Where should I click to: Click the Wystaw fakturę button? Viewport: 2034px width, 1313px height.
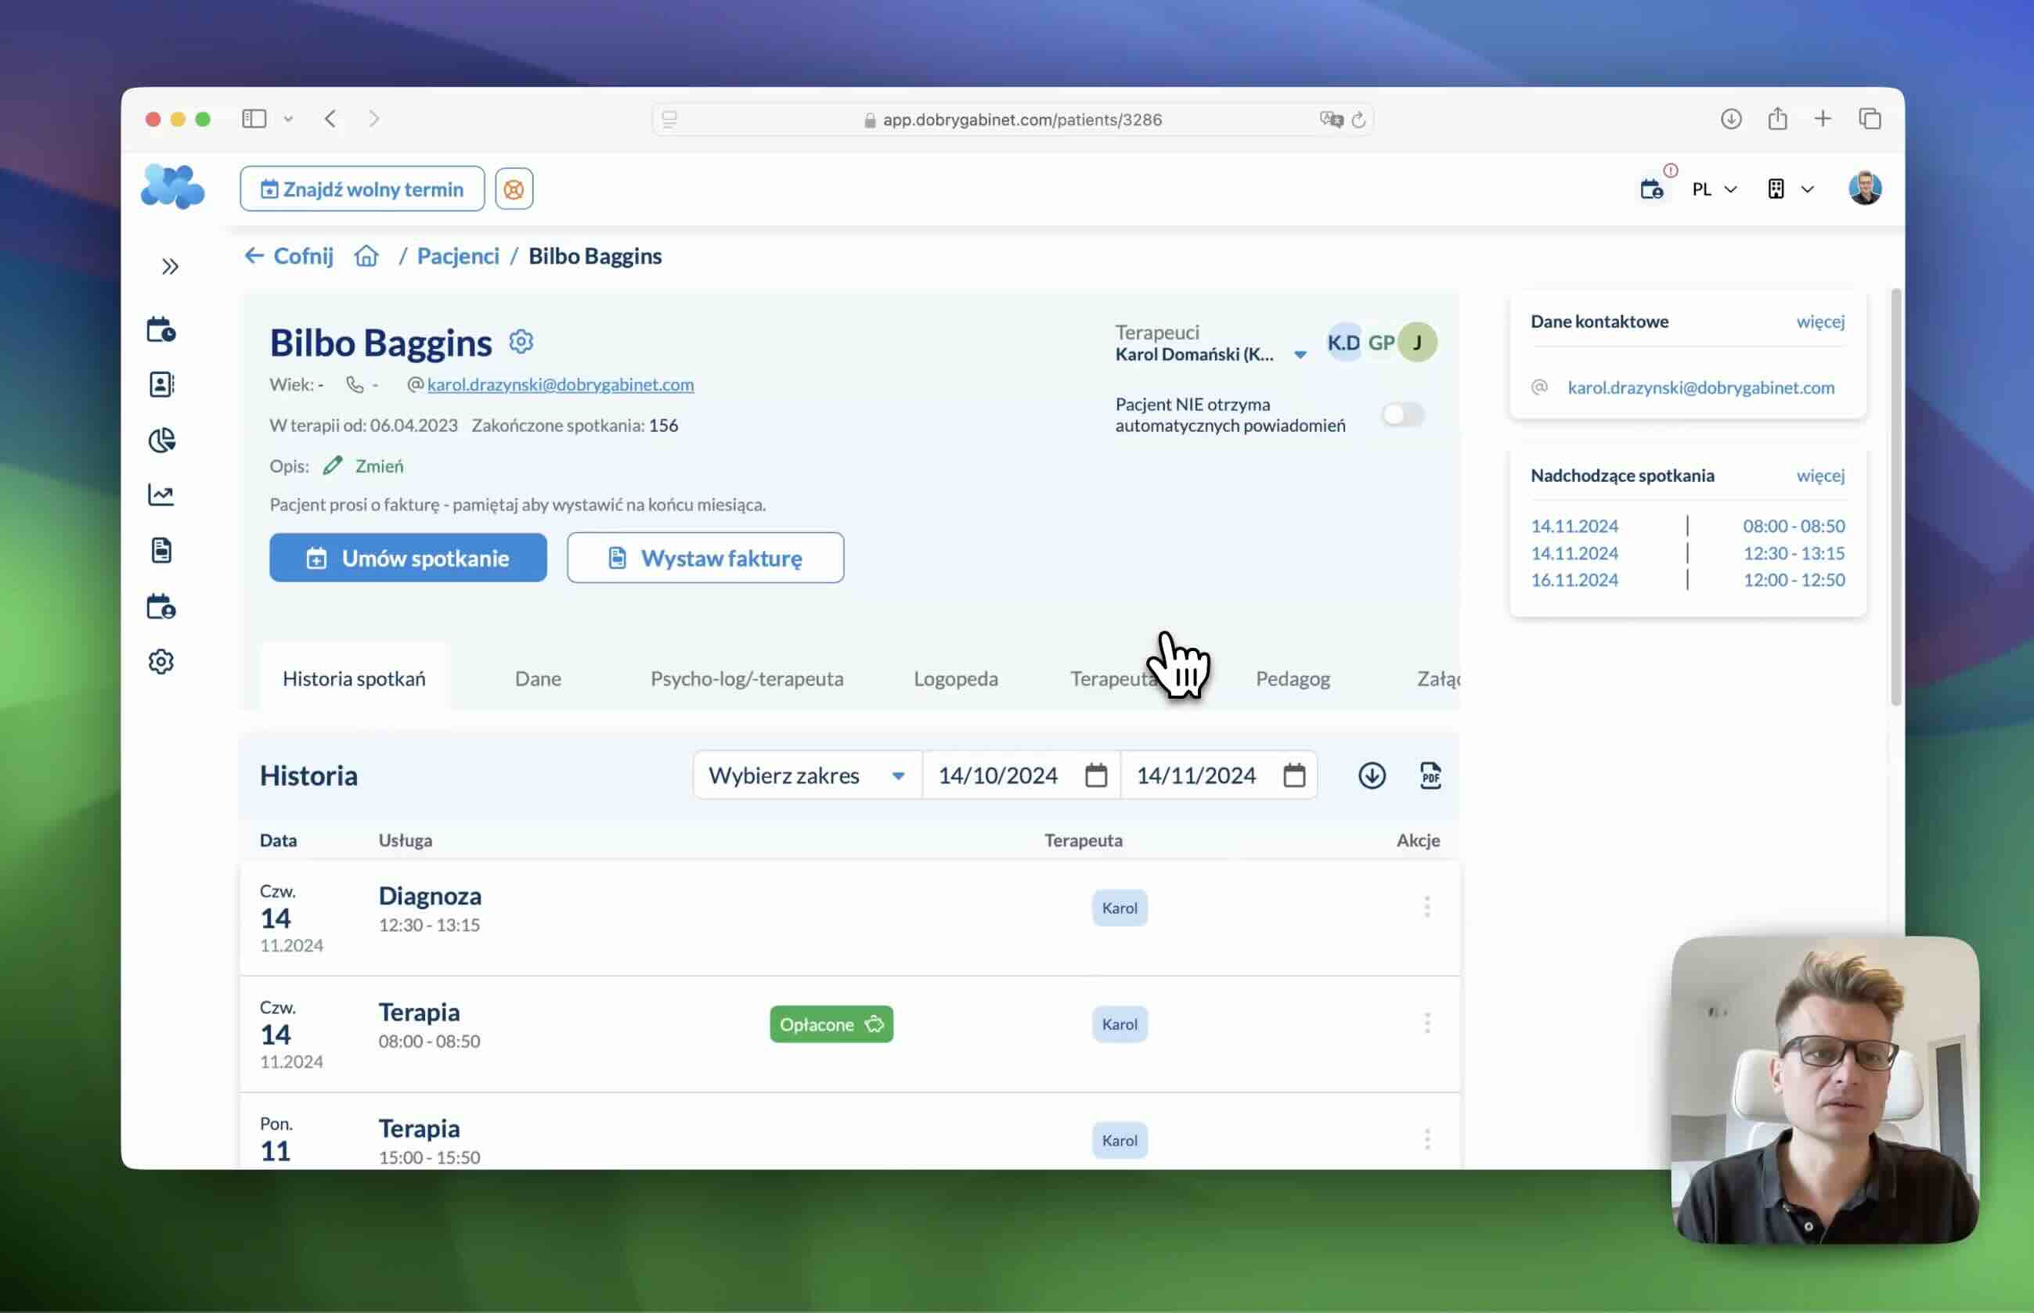coord(705,559)
